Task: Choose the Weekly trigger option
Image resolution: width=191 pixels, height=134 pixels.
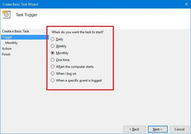Action: tap(53, 46)
